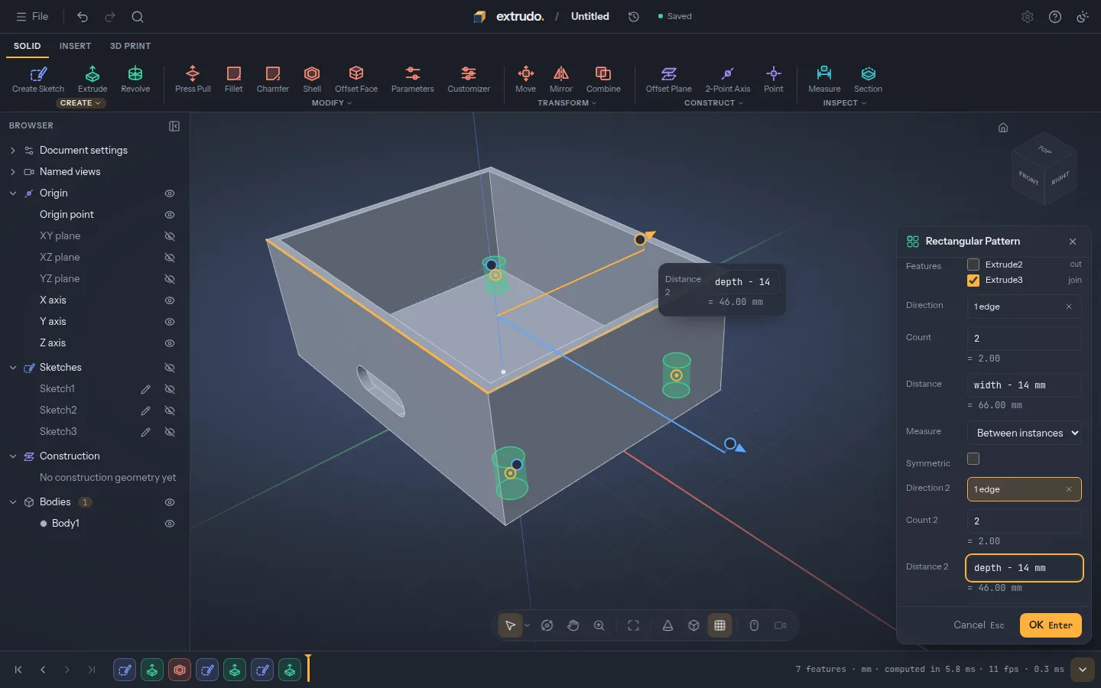Activate the Shell tool
This screenshot has height=688, width=1101.
pyautogui.click(x=312, y=79)
